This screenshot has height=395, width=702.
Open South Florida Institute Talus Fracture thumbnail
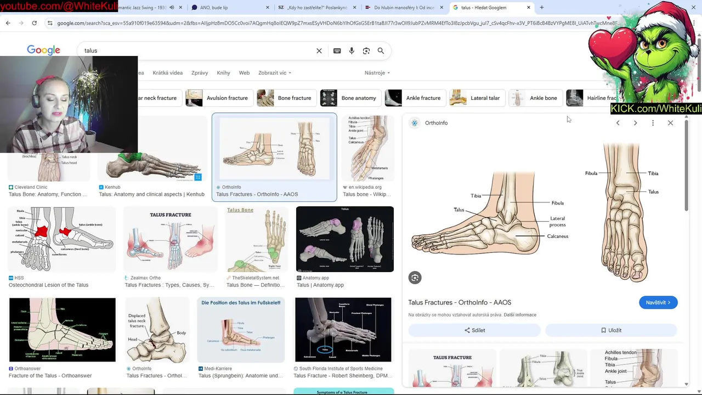point(343,330)
